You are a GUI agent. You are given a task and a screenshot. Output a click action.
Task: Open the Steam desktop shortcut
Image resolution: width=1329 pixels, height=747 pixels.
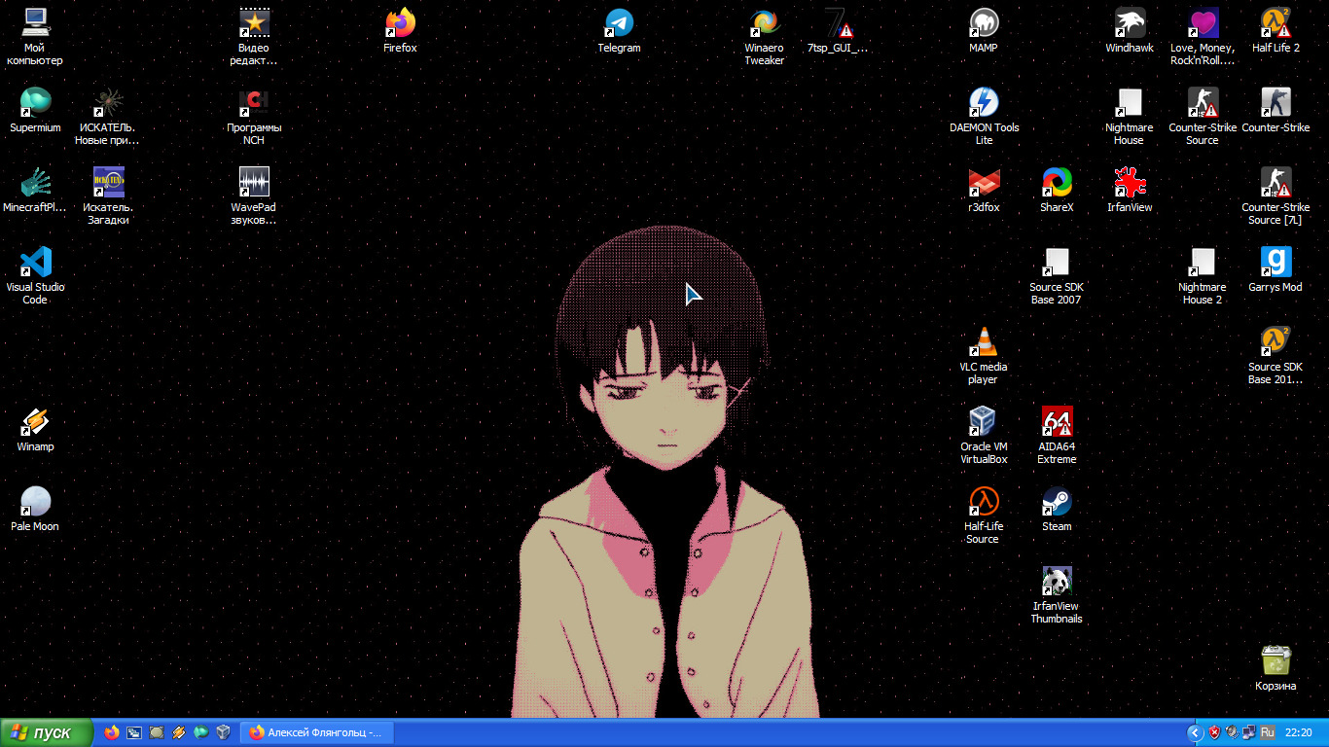coord(1057,509)
